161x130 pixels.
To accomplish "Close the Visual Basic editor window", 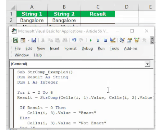I will [147, 31].
